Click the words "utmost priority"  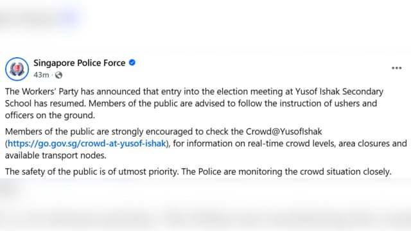click(148, 172)
